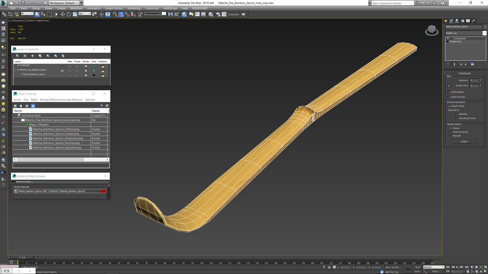Image resolution: width=488 pixels, height=274 pixels.
Task: Select the When Rendering update option
Action: (451, 132)
